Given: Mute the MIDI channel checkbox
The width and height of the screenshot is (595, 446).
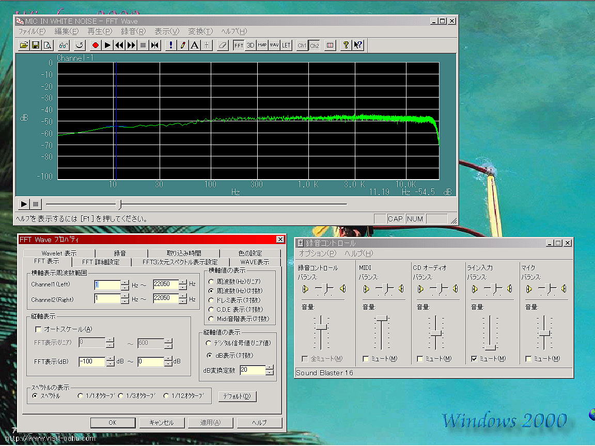Looking at the screenshot, I should point(366,359).
